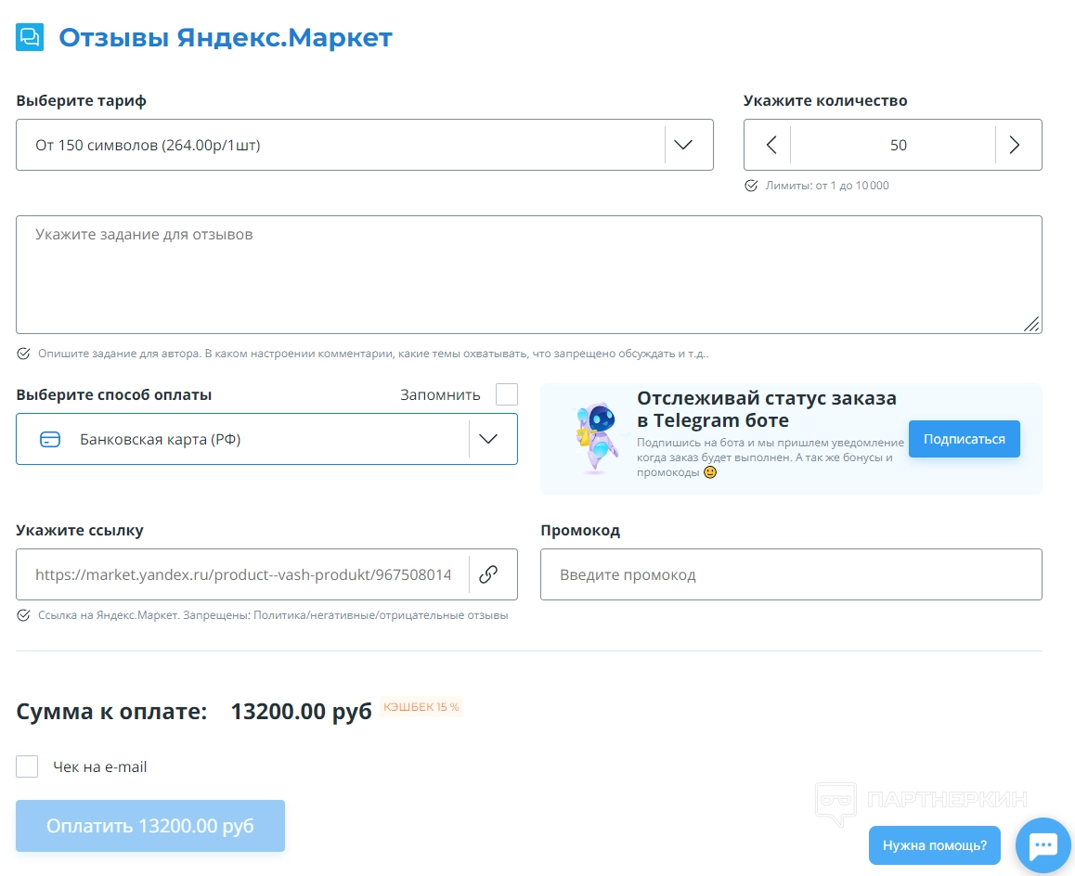This screenshot has width=1075, height=876.
Task: Increase quantity with the right arrow
Action: click(x=1015, y=145)
